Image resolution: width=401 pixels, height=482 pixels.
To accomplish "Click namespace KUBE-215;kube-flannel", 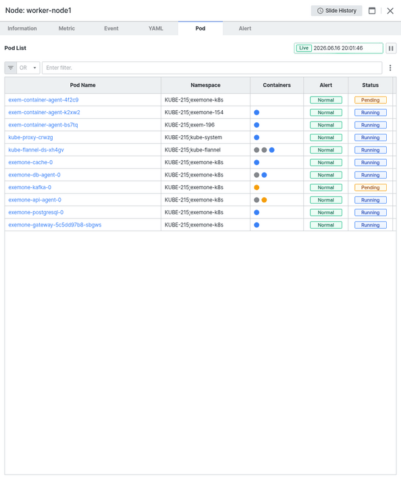I will click(192, 150).
